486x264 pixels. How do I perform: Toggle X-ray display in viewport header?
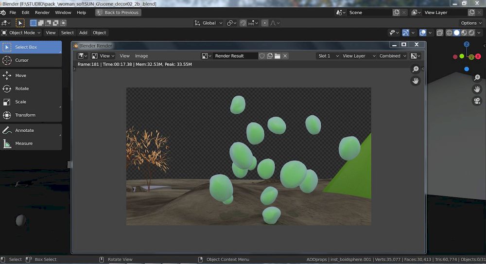(x=440, y=33)
